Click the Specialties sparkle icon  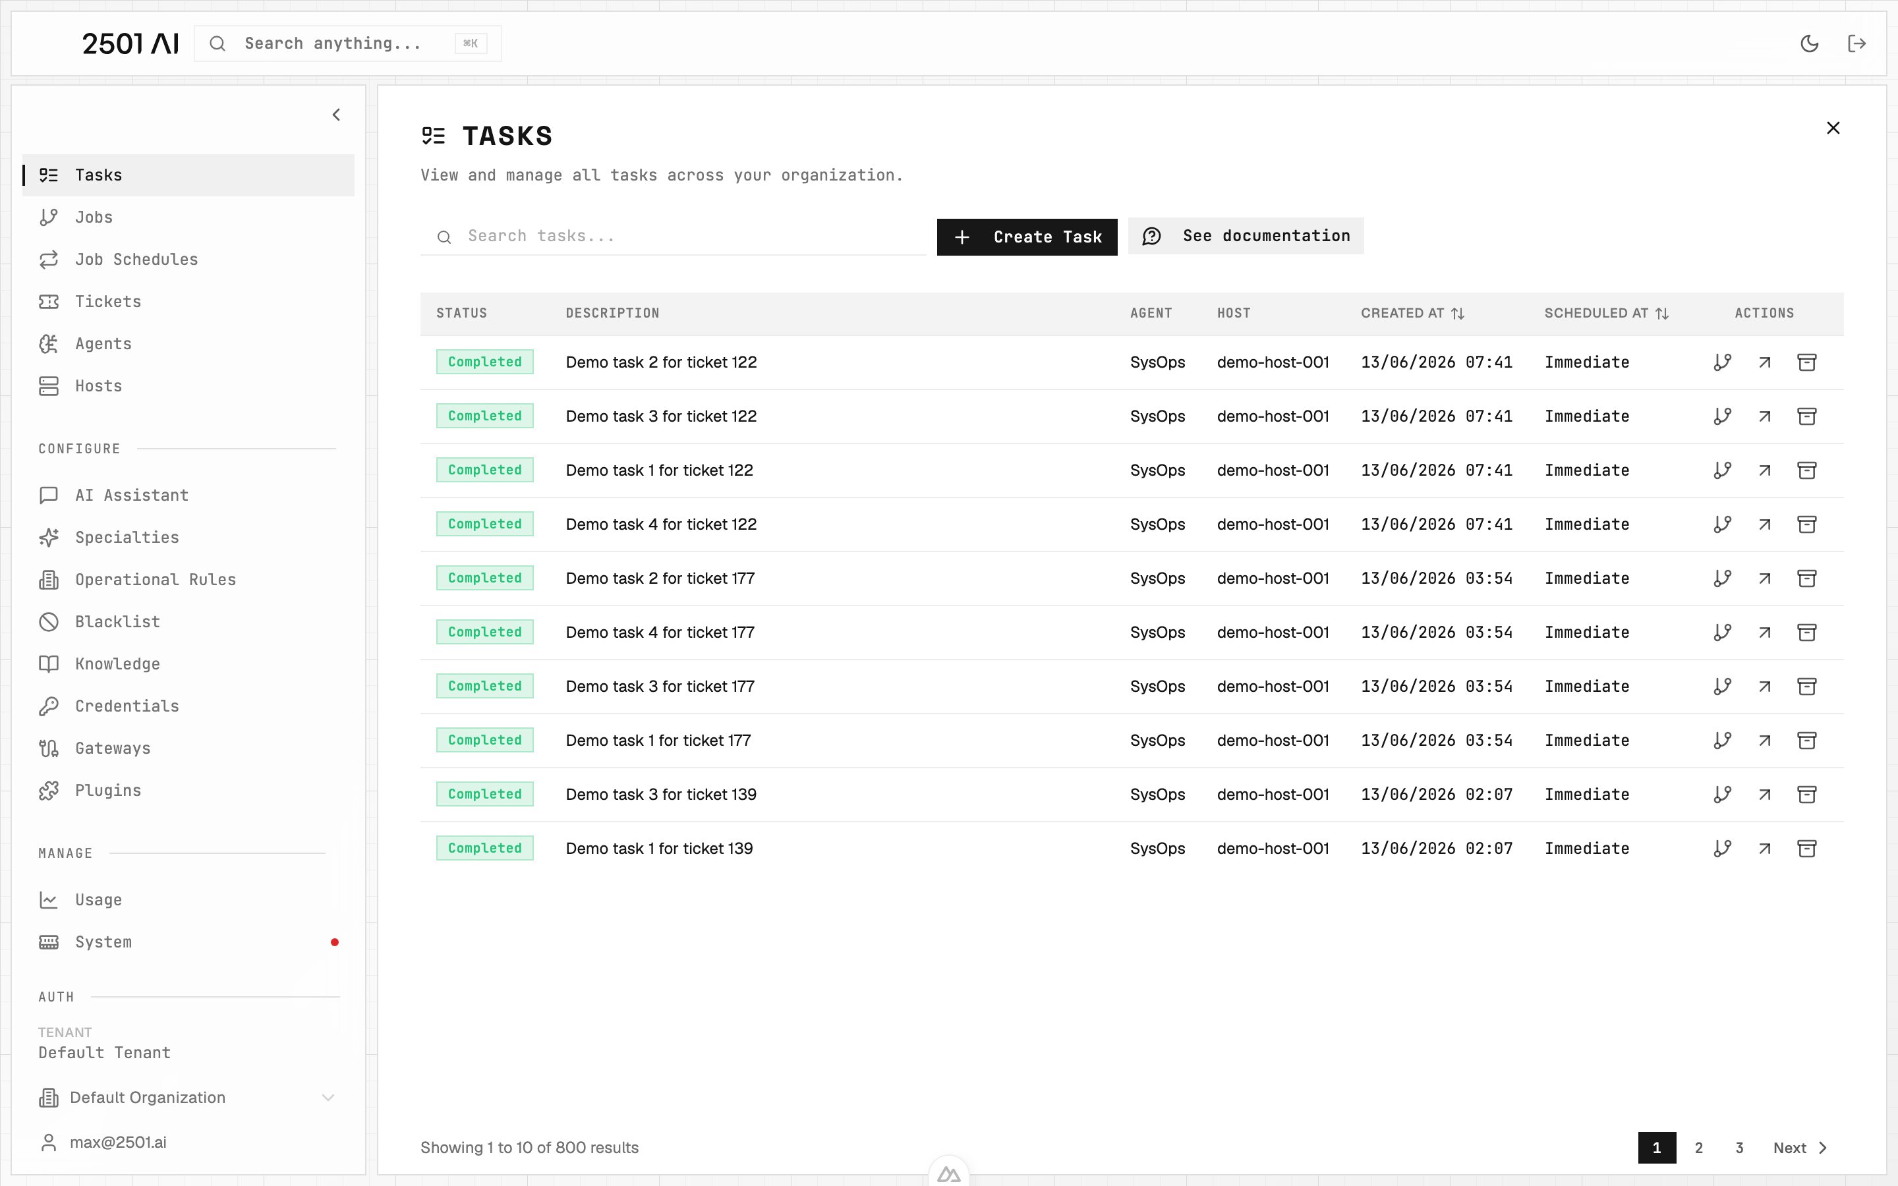pos(49,538)
